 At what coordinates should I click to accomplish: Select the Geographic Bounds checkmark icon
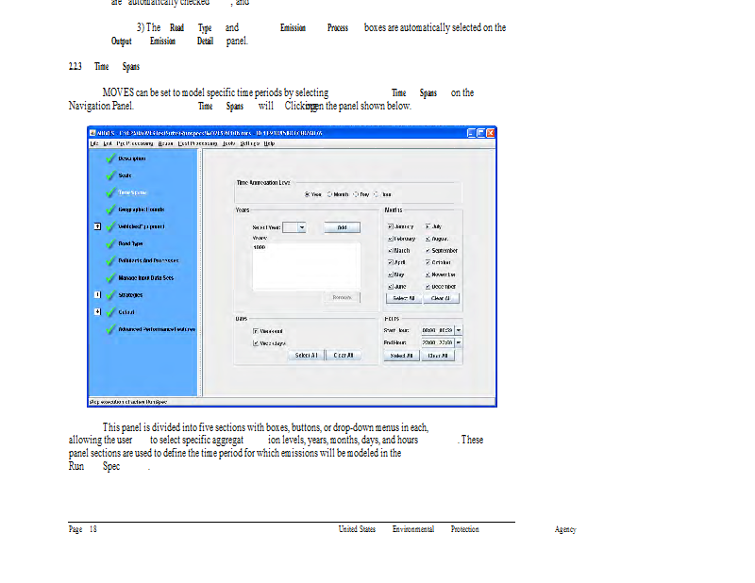coord(112,209)
